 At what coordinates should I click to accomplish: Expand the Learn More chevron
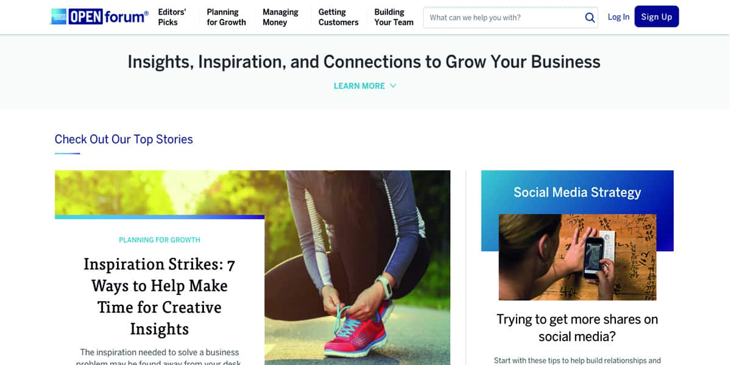click(393, 86)
